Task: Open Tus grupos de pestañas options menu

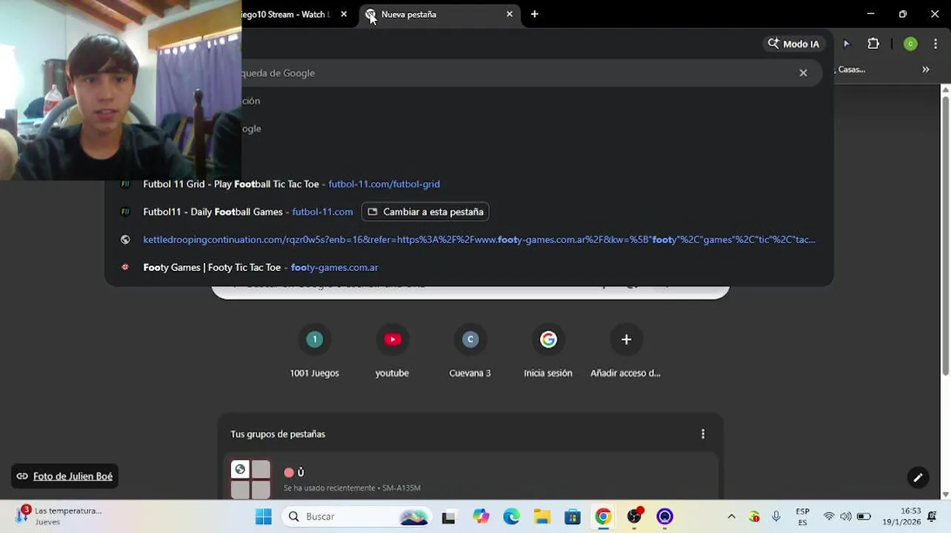Action: 703,434
